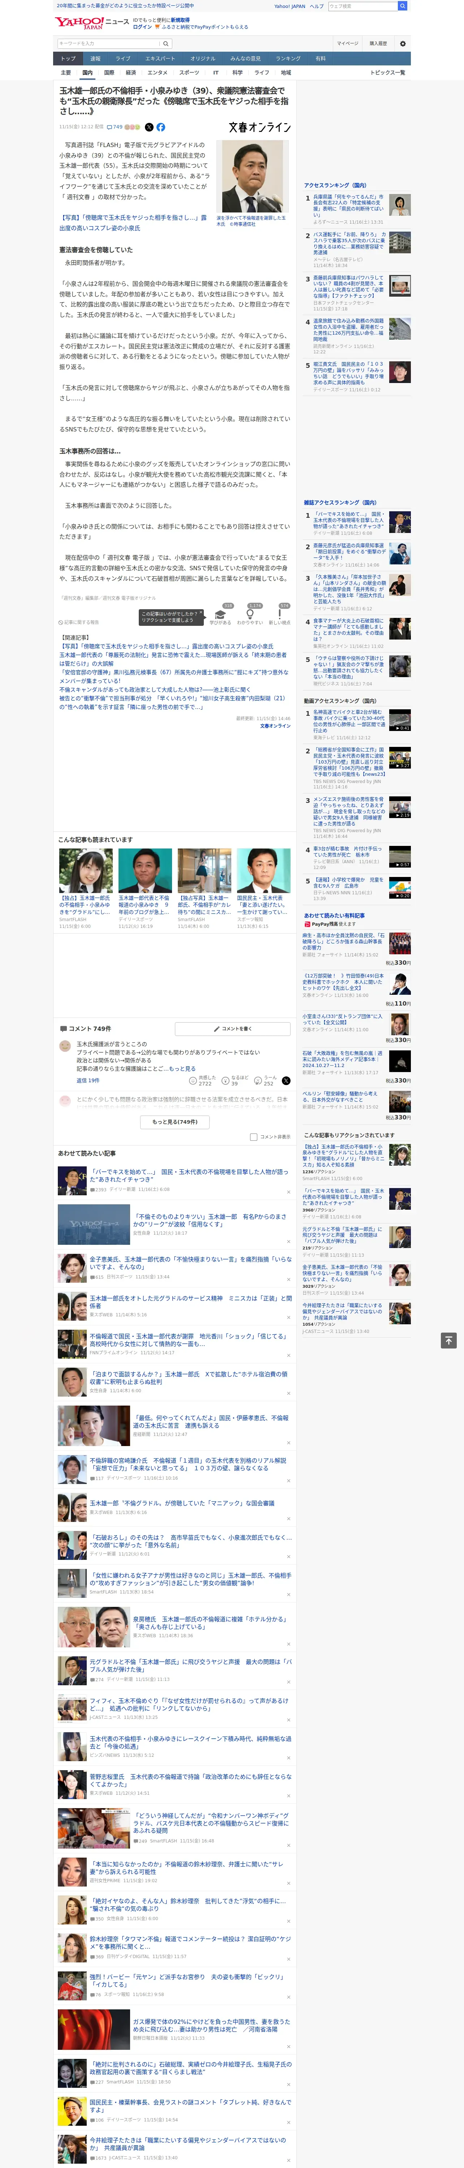Select the ライブ navigation tab

(123, 59)
